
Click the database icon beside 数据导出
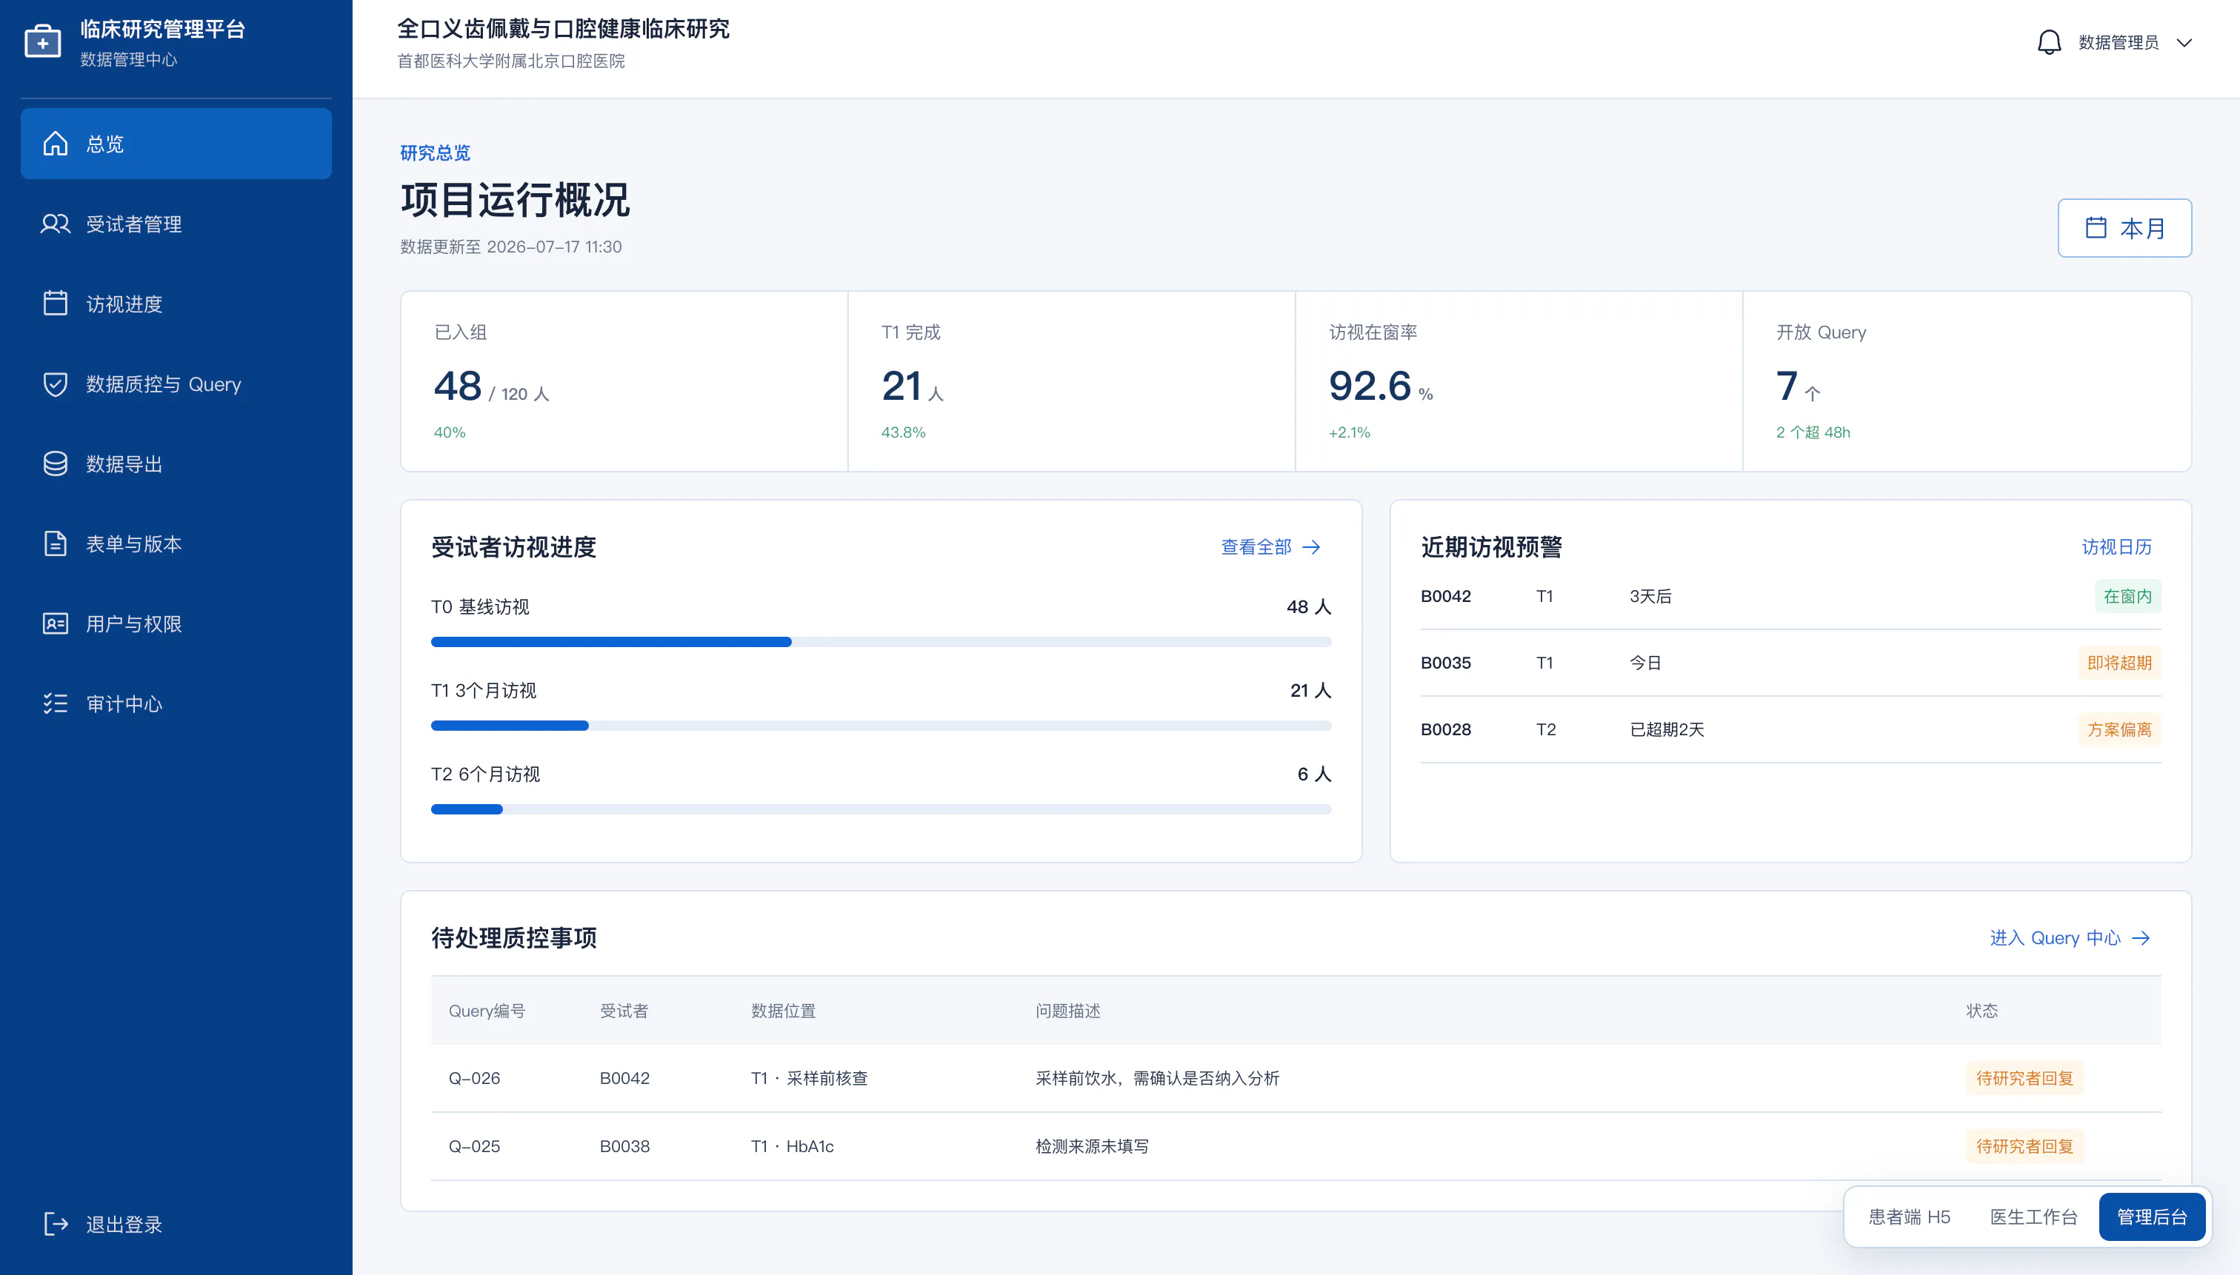click(x=56, y=464)
